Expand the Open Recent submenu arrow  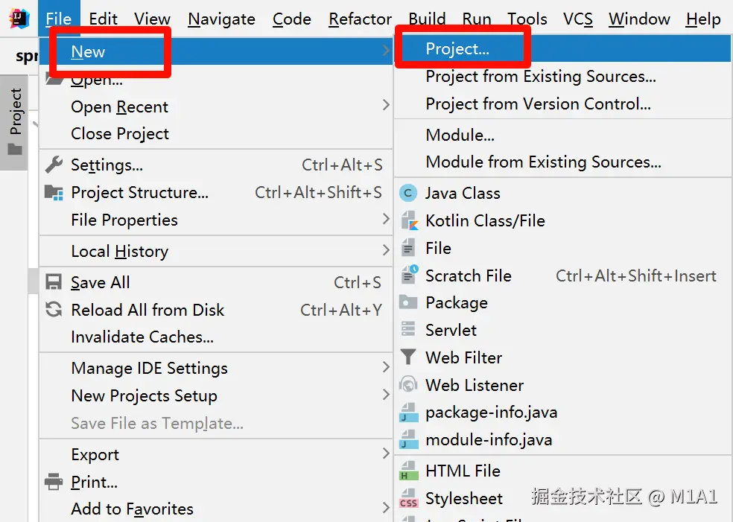pos(386,106)
